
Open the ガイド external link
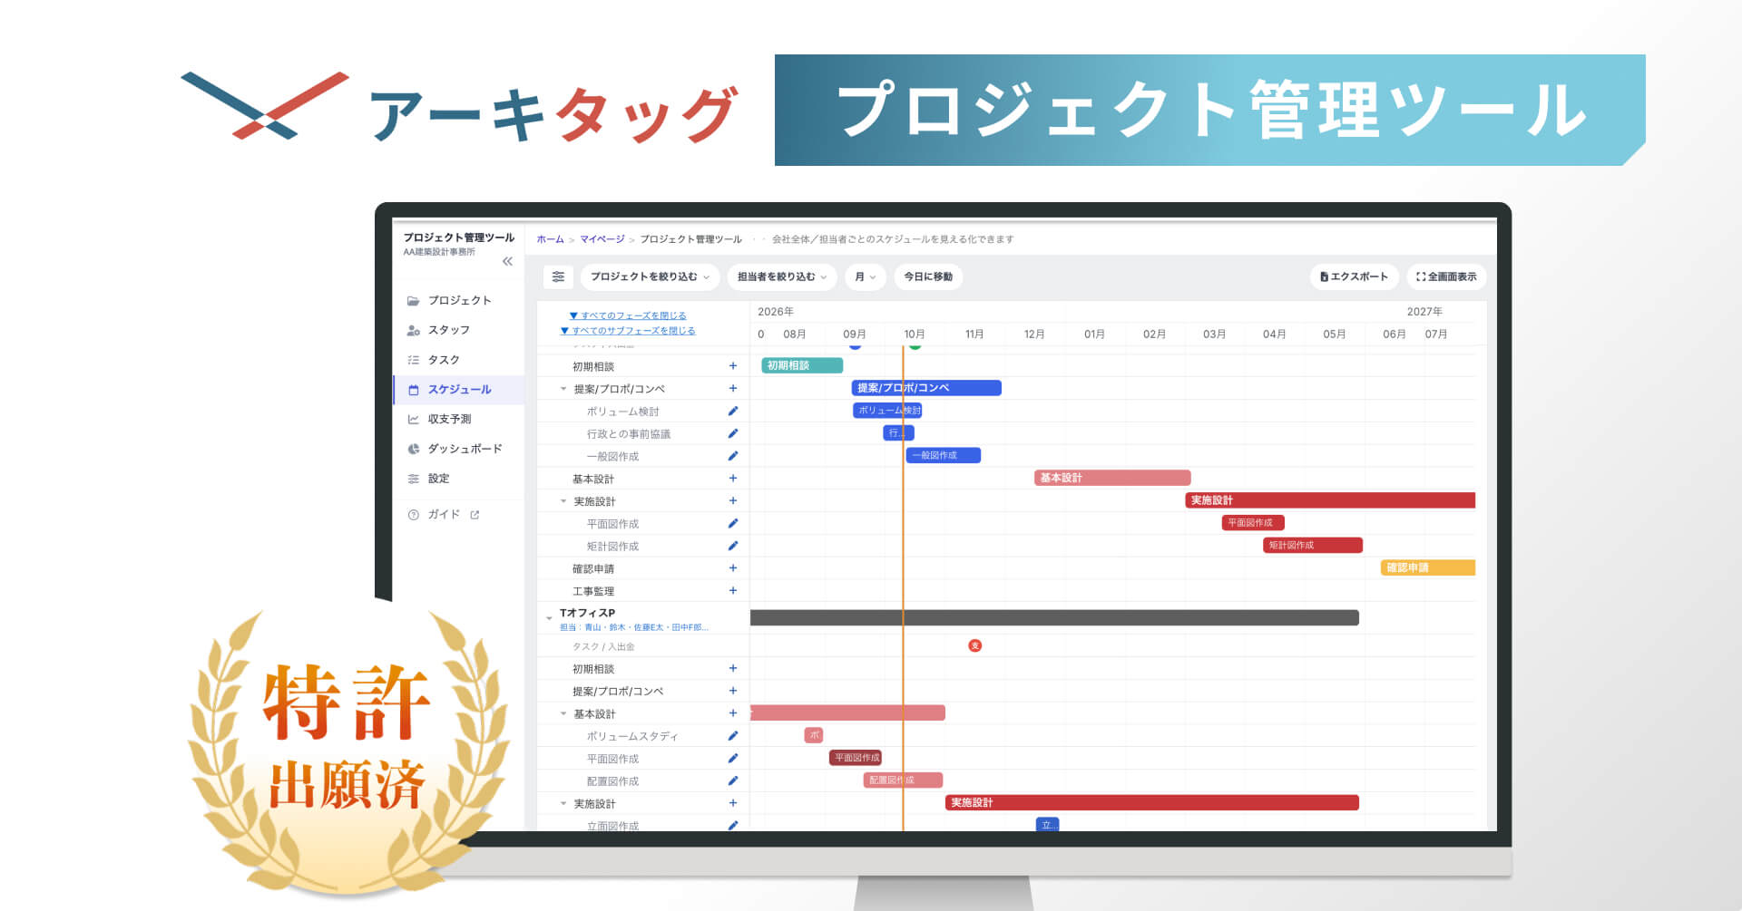[444, 514]
